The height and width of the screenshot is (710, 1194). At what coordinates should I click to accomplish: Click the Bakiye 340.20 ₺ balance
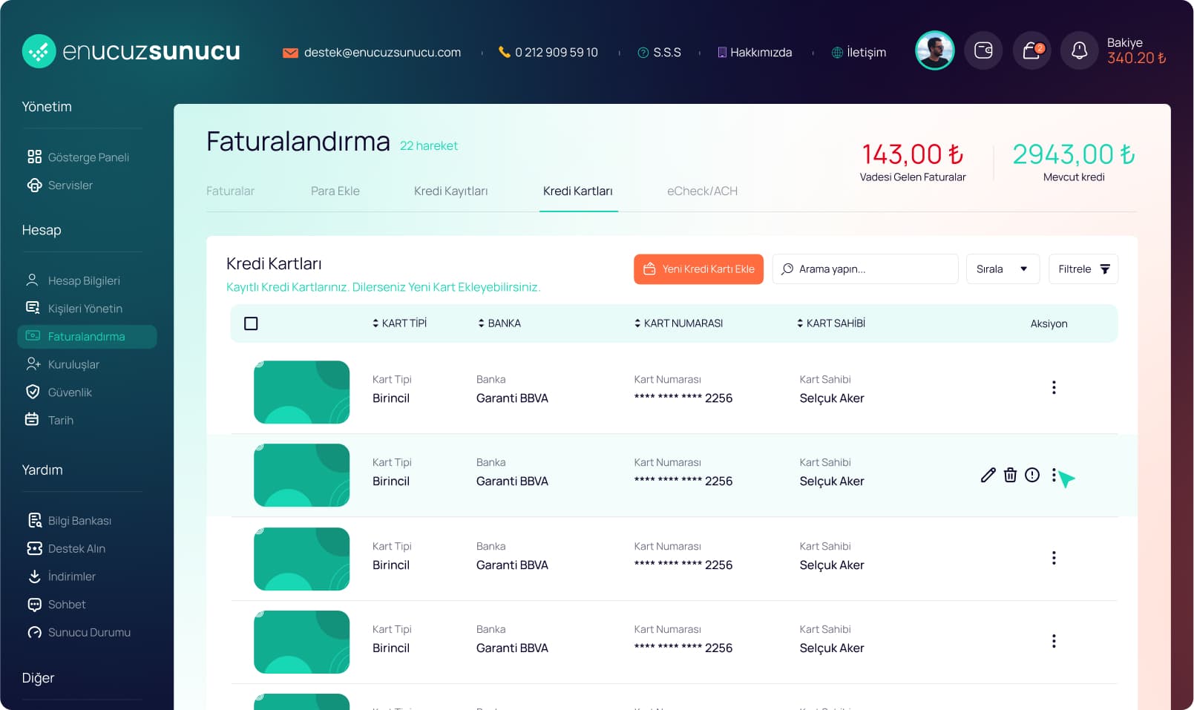(x=1136, y=50)
